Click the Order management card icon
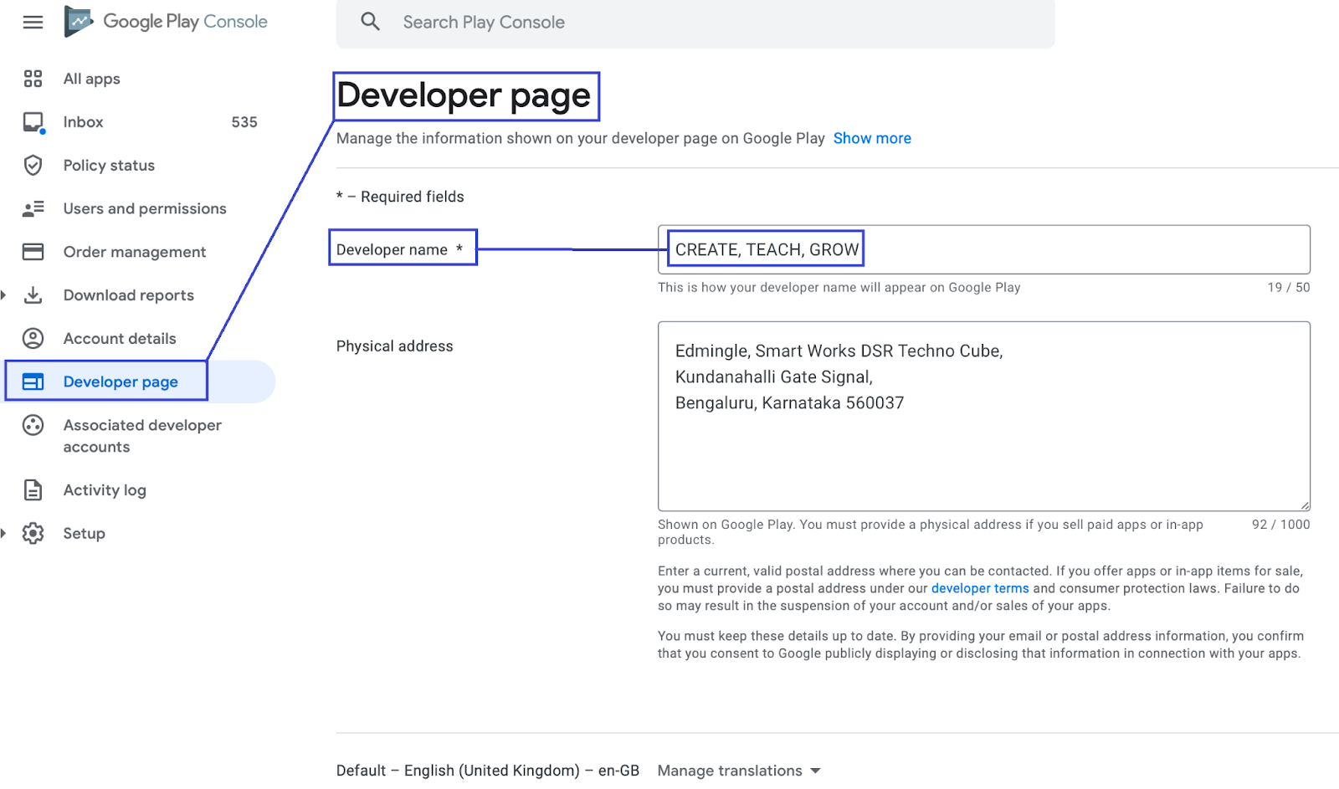Image resolution: width=1339 pixels, height=789 pixels. (33, 252)
